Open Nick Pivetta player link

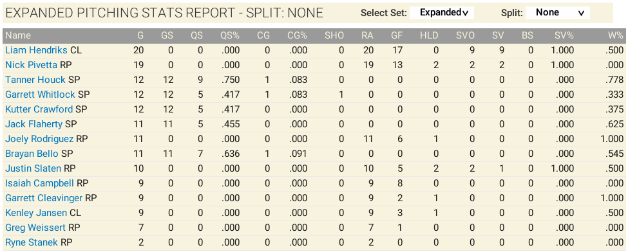coord(31,65)
